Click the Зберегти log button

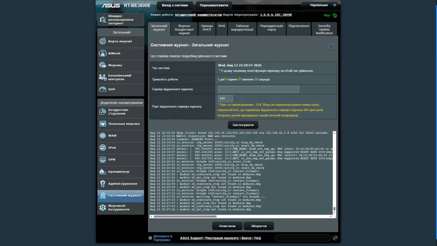tap(259, 226)
